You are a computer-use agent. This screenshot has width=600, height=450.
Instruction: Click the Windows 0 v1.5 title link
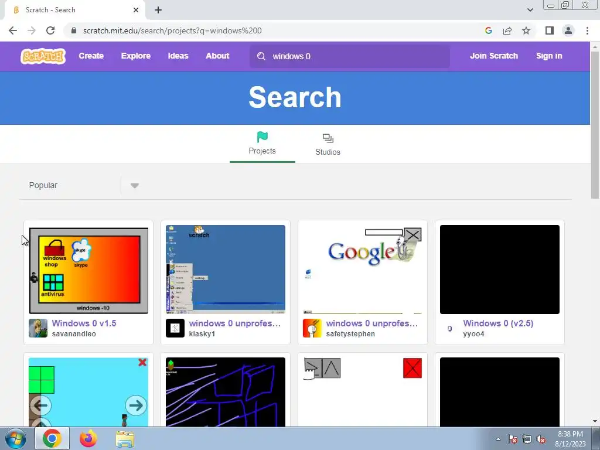pos(84,323)
